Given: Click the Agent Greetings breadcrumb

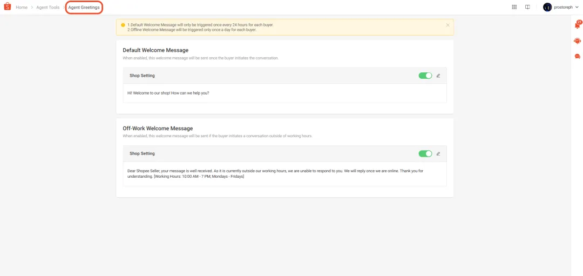Looking at the screenshot, I should point(84,8).
